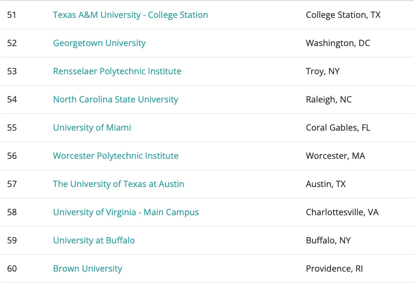The height and width of the screenshot is (283, 414).
Task: Click rank number 60 cell
Action: pyautogui.click(x=12, y=269)
